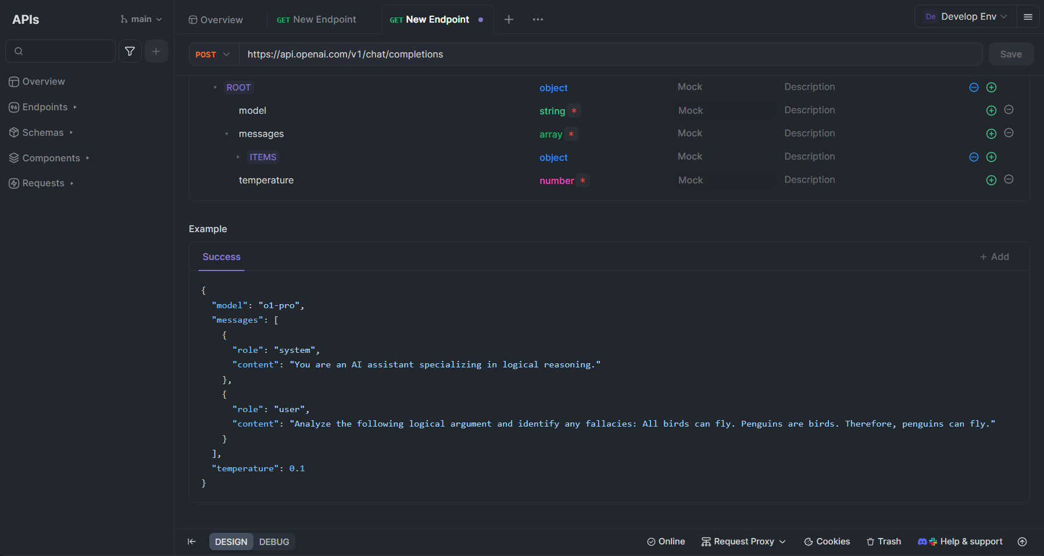The height and width of the screenshot is (556, 1044).
Task: Switch to first GET New Endpoint tab
Action: [x=316, y=20]
